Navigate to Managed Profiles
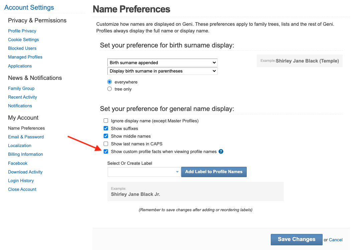The image size is (351, 250). 25,57
